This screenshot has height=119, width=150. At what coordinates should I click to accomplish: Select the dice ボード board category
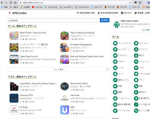[139, 80]
